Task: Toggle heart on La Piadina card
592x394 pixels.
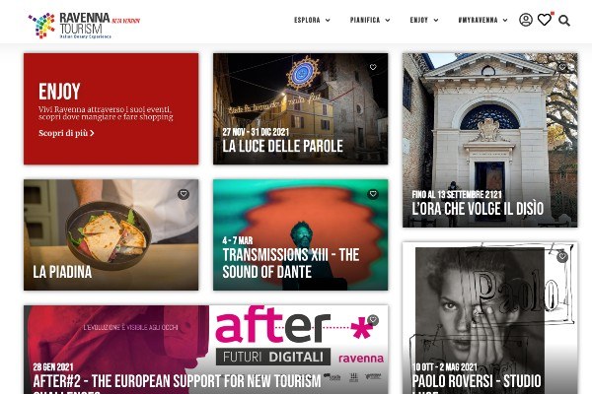Action: pos(184,194)
